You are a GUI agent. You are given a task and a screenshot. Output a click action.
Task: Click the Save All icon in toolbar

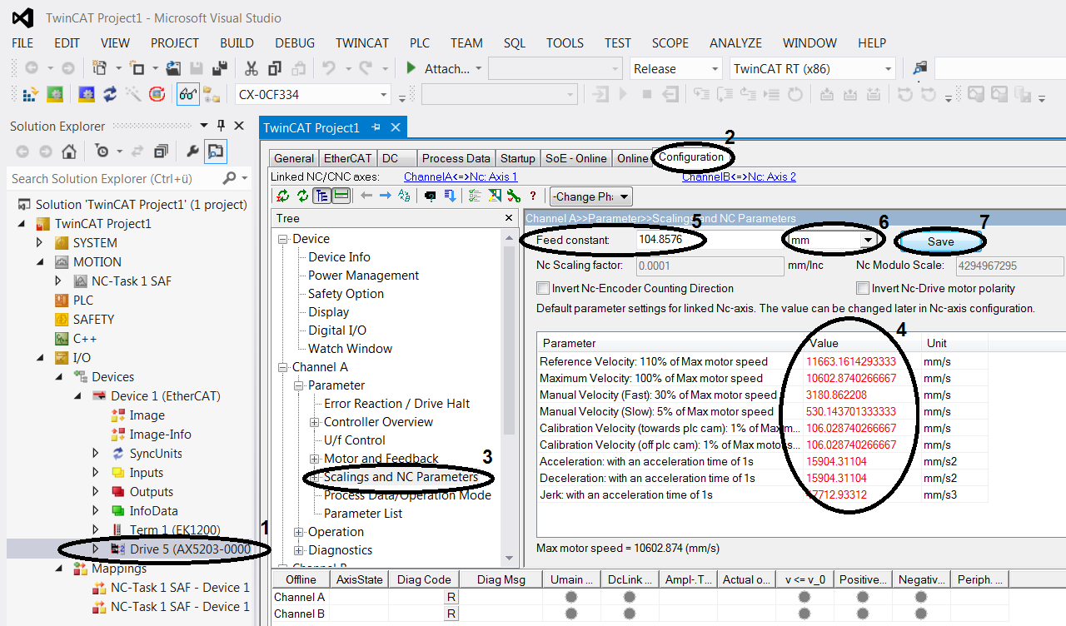tap(221, 68)
